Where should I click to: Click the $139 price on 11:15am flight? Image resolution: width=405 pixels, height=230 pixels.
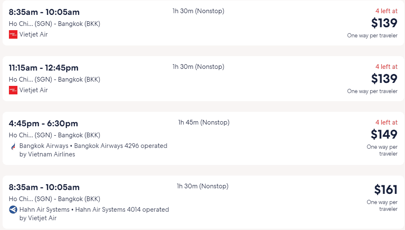[384, 79]
